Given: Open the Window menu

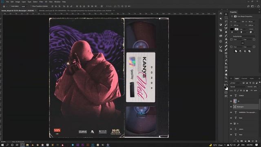Looking at the screenshot, I should (57, 2).
